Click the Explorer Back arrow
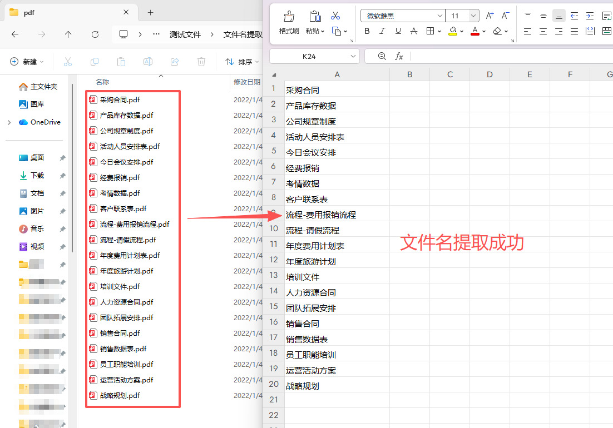Viewport: 613px width, 428px height. pos(15,34)
